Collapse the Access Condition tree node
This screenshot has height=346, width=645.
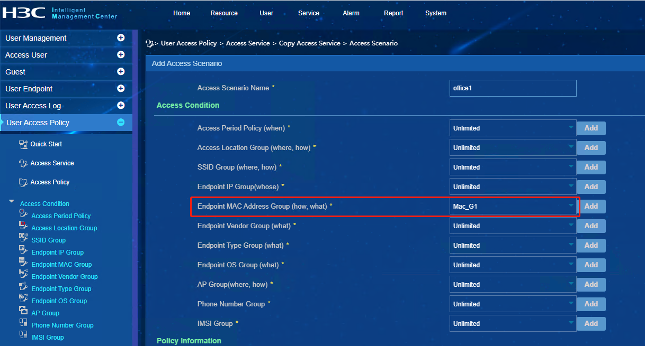coord(12,202)
